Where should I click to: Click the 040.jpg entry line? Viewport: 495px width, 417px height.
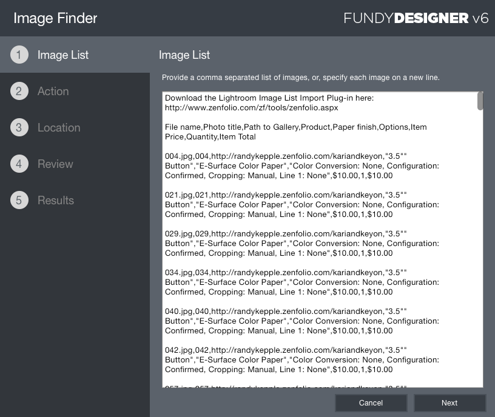(286, 312)
